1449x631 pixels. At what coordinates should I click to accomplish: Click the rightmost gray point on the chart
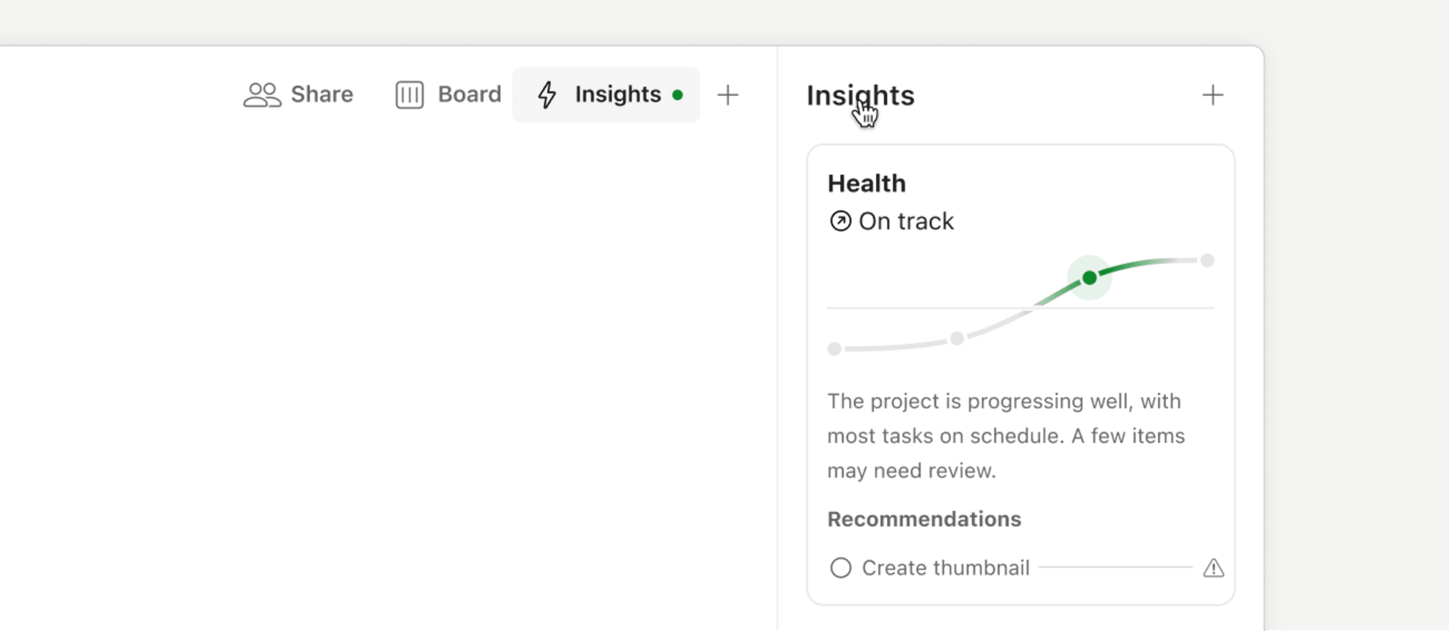[1207, 261]
